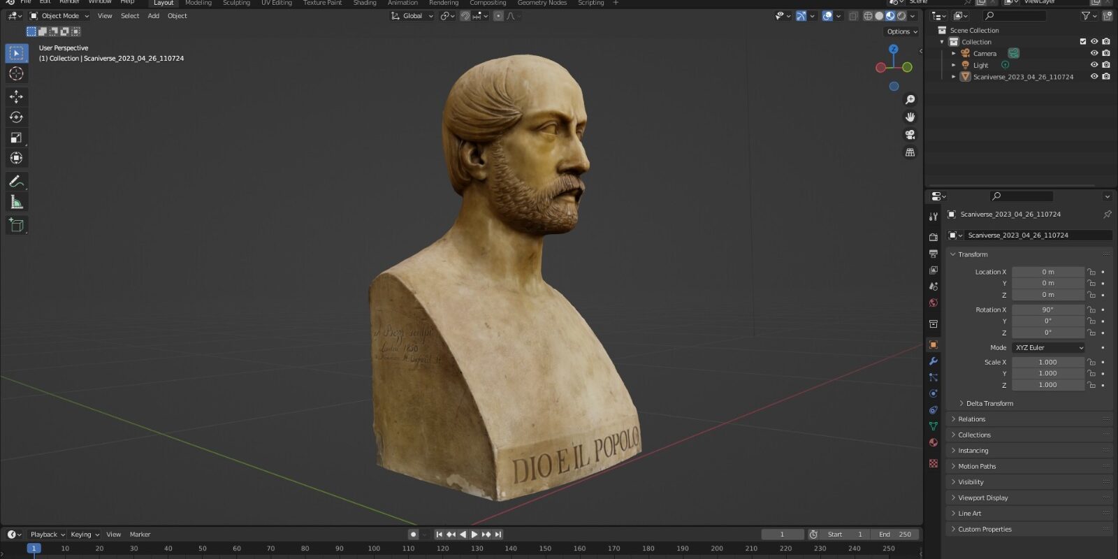Activate the Annotate tool
Screen dimensions: 1118x559
pos(16,181)
